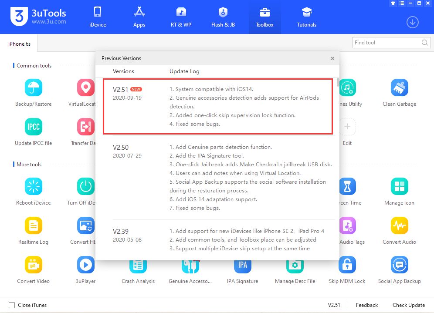The height and width of the screenshot is (313, 434).
Task: Click 'Added one-click skip supervision lock' line
Action: click(x=233, y=115)
